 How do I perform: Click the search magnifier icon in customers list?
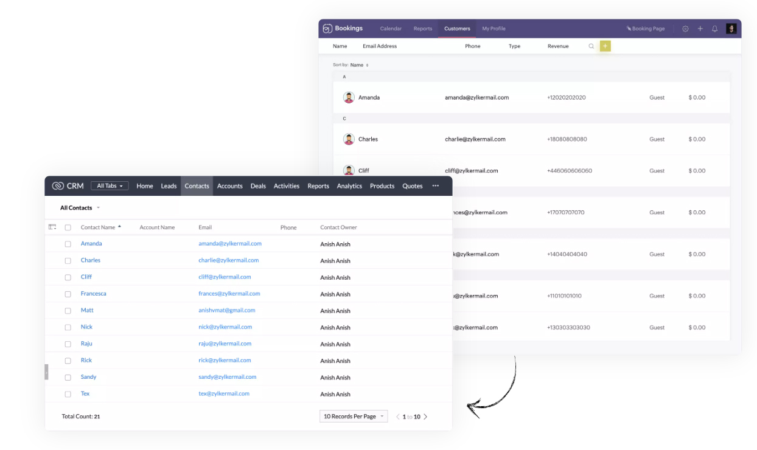(591, 46)
